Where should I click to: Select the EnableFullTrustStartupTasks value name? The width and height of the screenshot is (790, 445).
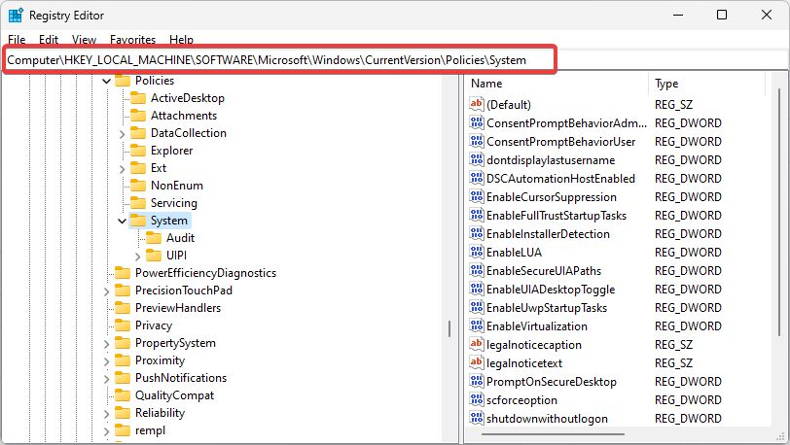tap(557, 216)
